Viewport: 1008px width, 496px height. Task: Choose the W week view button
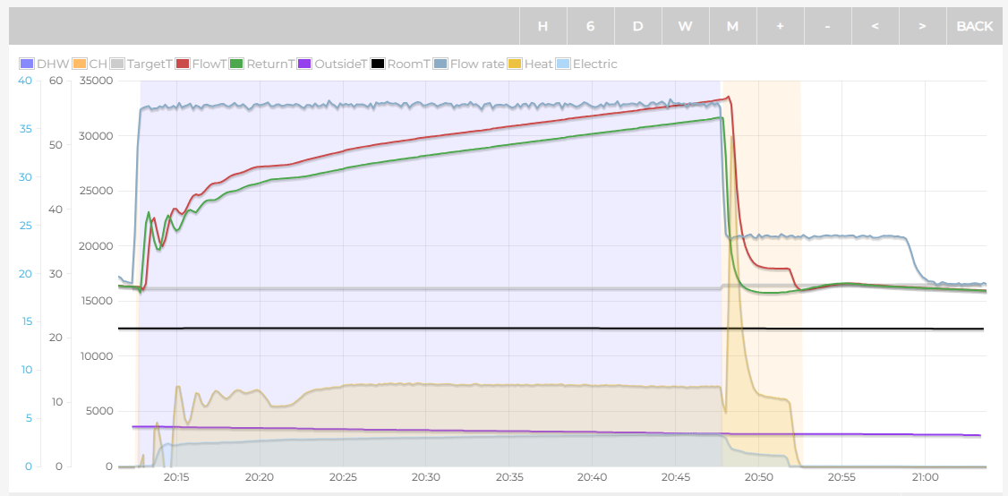tap(686, 26)
